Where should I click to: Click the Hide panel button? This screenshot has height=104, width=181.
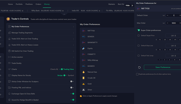(129, 6)
